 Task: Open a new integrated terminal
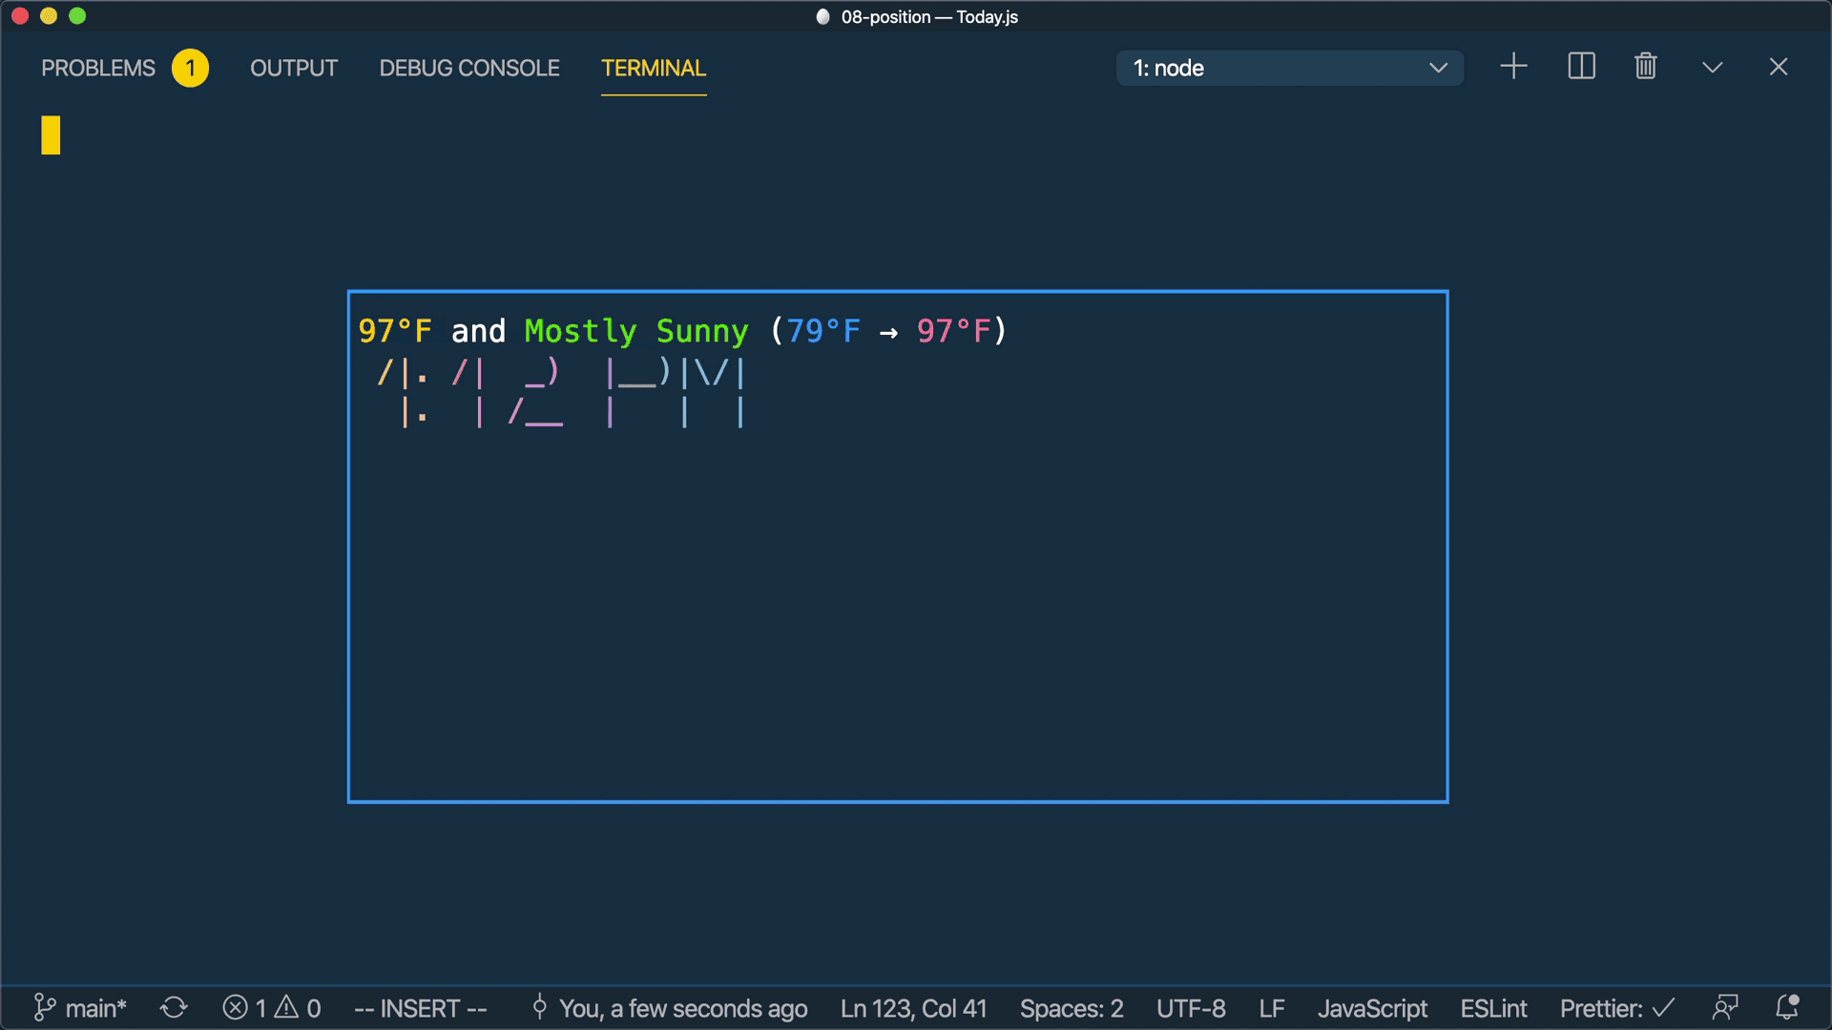(x=1513, y=67)
